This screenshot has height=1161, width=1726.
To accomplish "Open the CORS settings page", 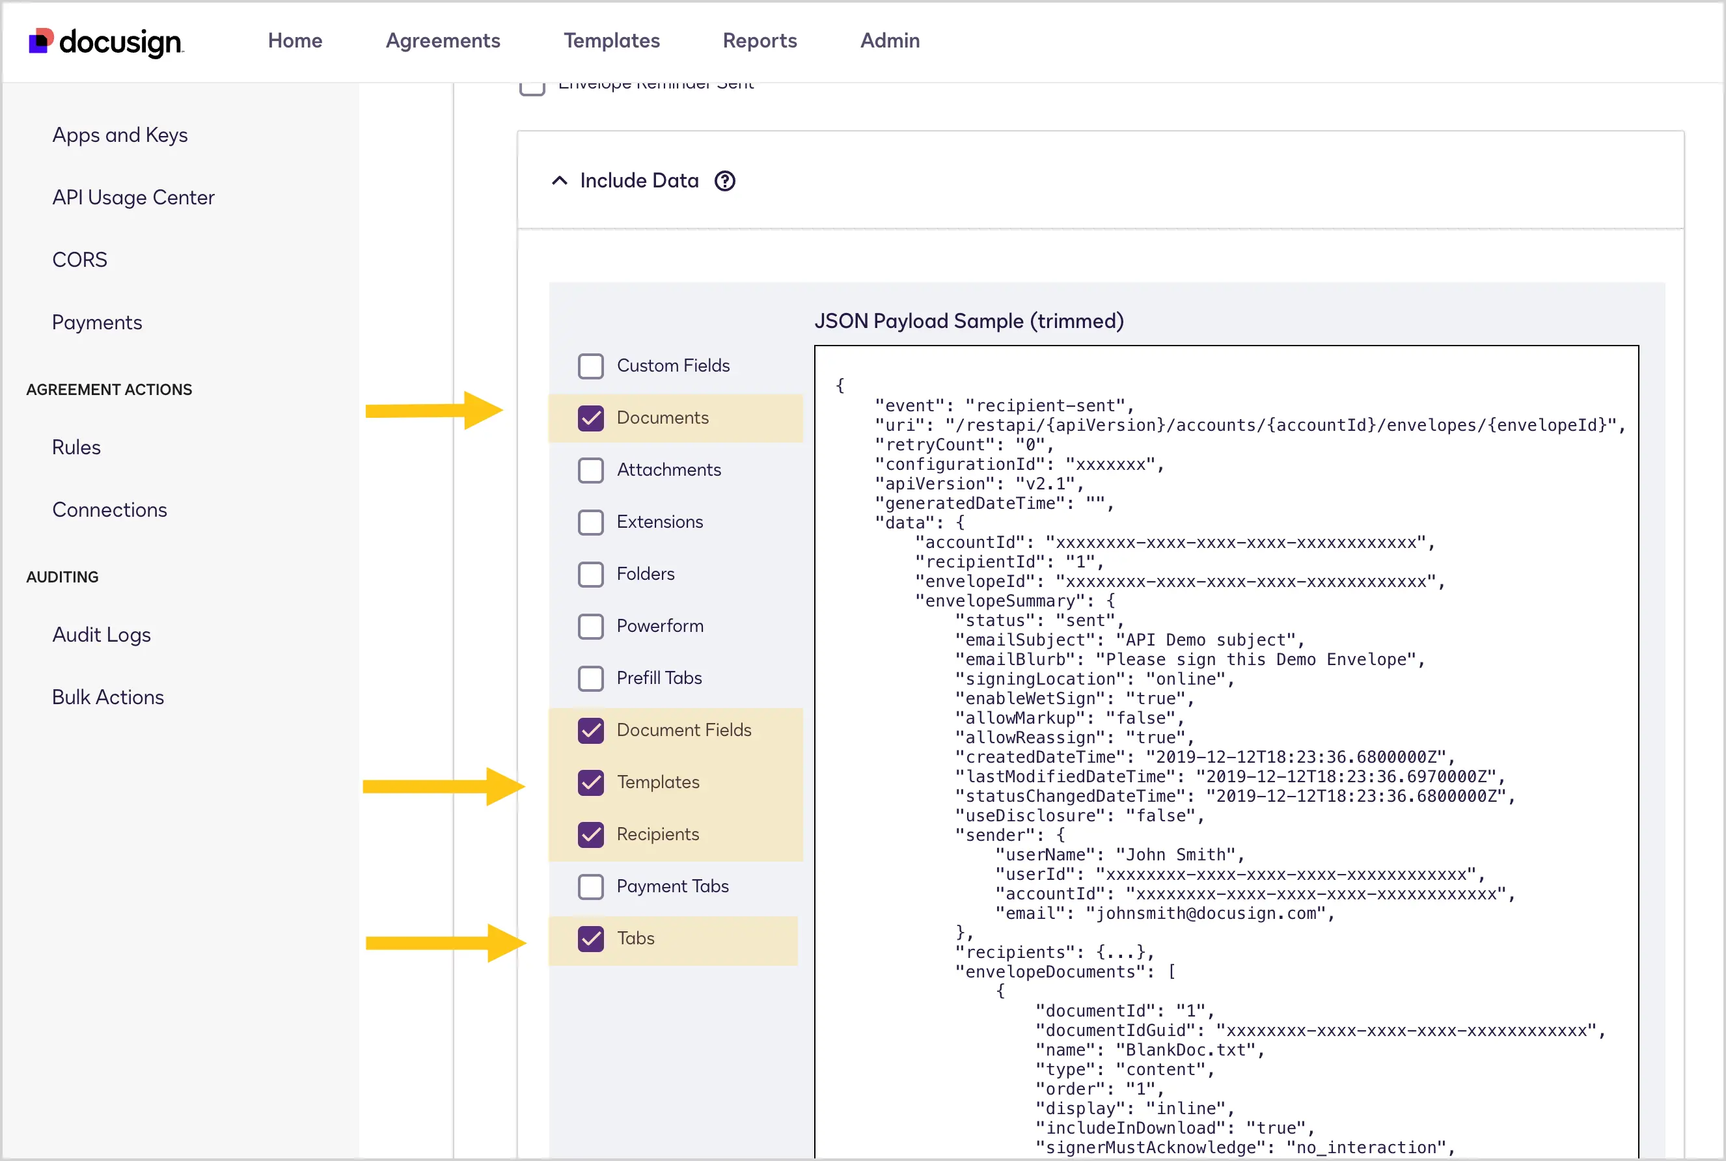I will coord(80,260).
